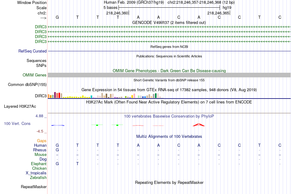Select the Rhesus alignment row label

click(x=40, y=150)
